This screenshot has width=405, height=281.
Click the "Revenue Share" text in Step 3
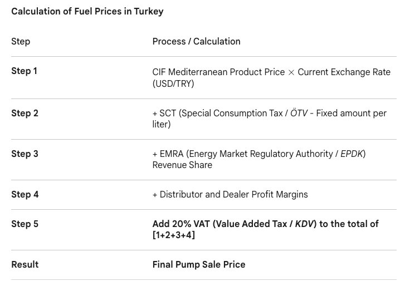(182, 165)
